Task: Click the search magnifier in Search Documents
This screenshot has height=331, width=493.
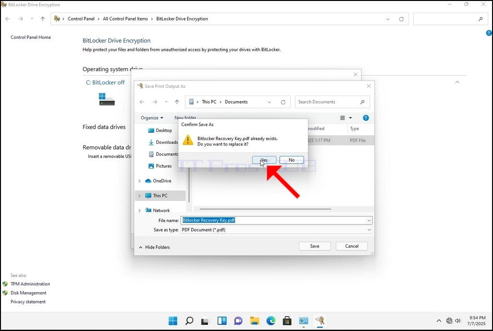Action: [x=362, y=102]
